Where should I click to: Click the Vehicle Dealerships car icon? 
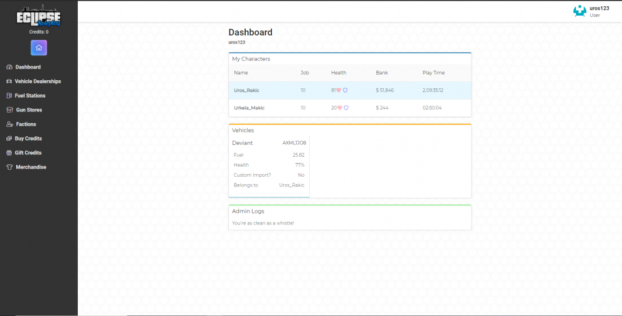coord(9,81)
